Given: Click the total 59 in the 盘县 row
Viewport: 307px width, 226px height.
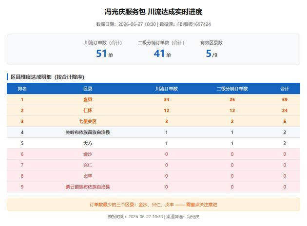Looking at the screenshot, I should pyautogui.click(x=285, y=99).
